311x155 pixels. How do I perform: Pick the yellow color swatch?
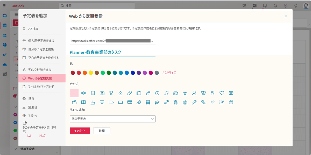click(x=91, y=73)
